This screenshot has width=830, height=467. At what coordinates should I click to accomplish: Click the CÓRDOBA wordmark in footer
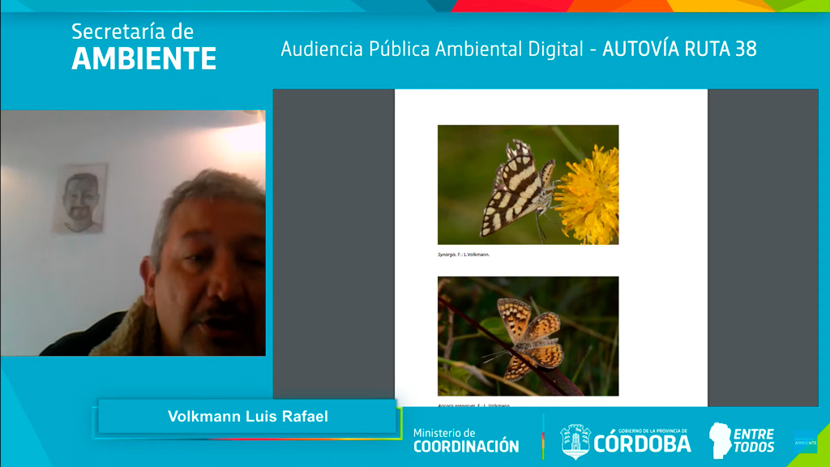[x=642, y=443]
